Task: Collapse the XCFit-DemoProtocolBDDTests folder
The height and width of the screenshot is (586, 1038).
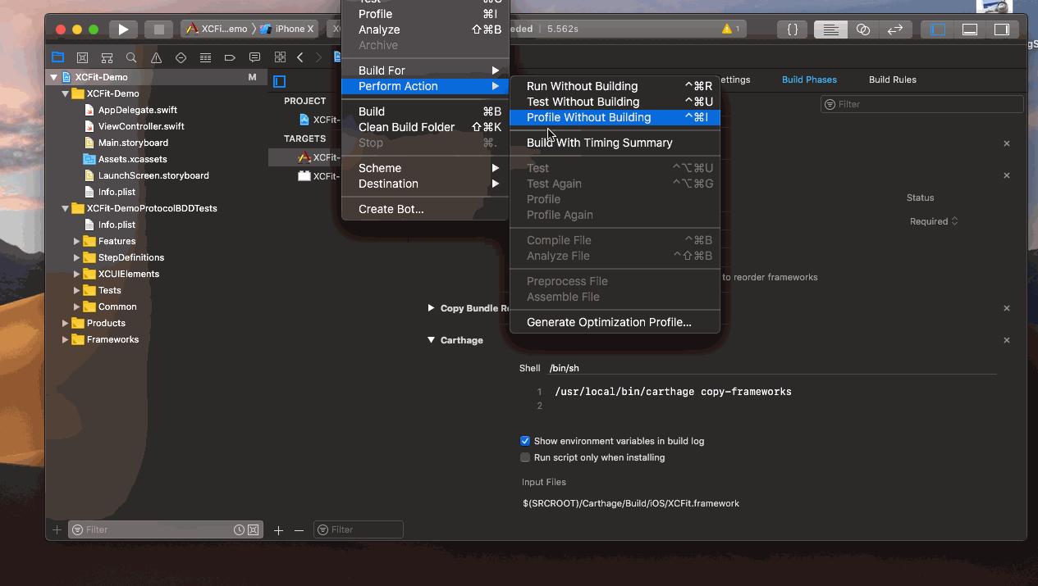Action: pos(66,208)
